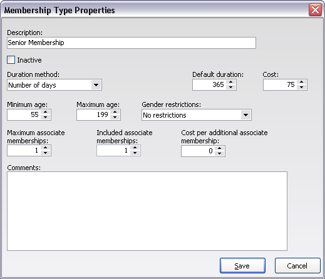Image resolution: width=325 pixels, height=279 pixels.
Task: Click Cost spinner down arrow
Action: point(301,87)
